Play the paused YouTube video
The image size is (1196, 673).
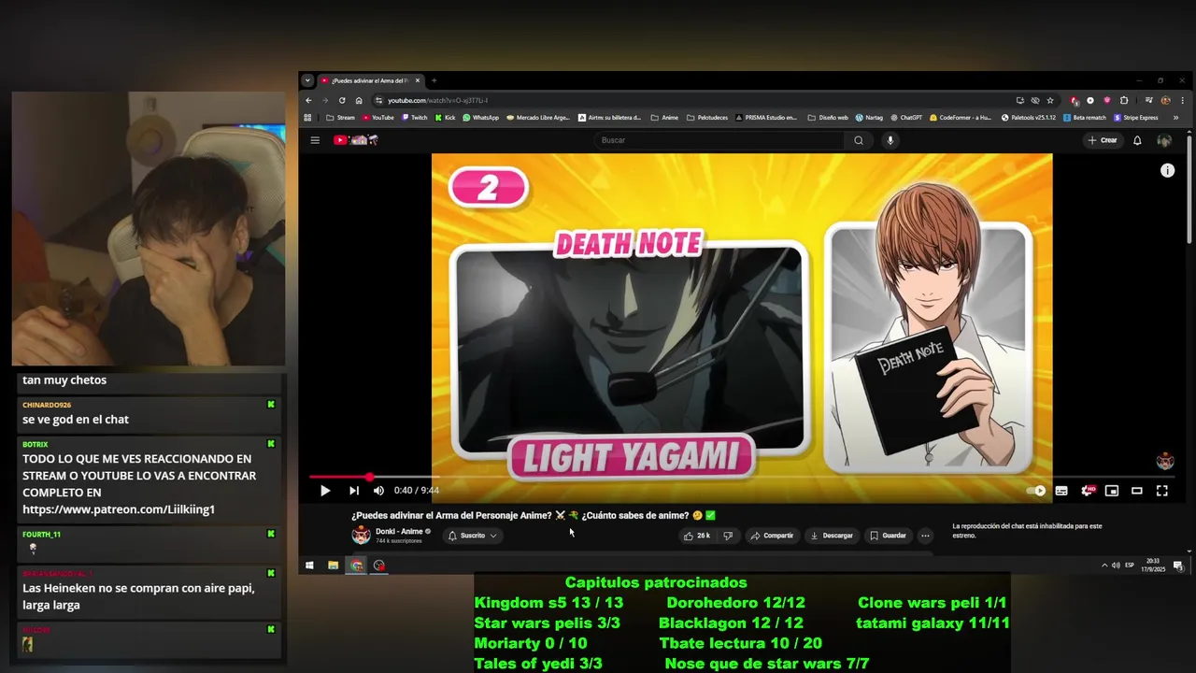coord(325,491)
